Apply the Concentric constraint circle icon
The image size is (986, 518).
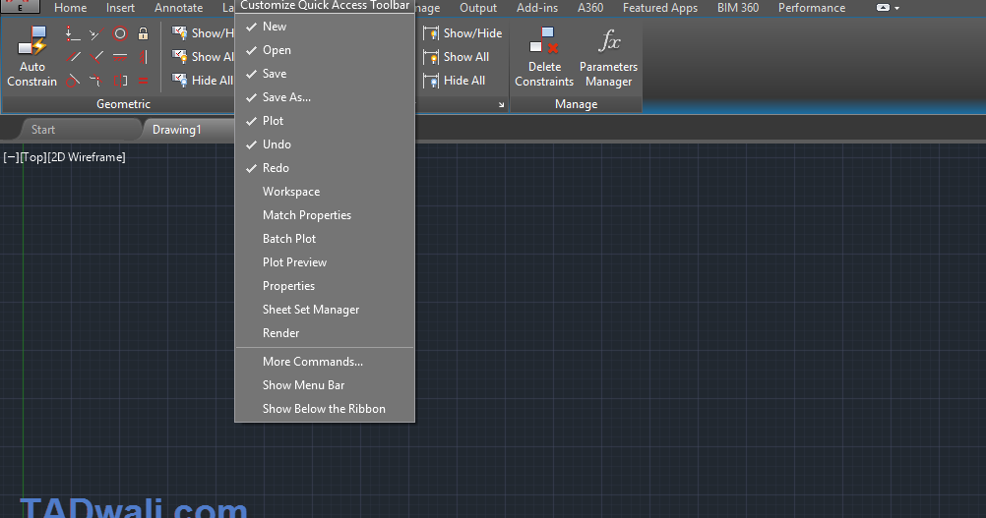coord(120,33)
